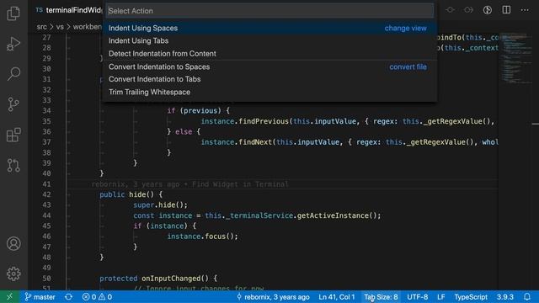Viewport: 539px width, 303px height.
Task: Open the terminalFindWidget TypeScript tab
Action: (x=68, y=10)
